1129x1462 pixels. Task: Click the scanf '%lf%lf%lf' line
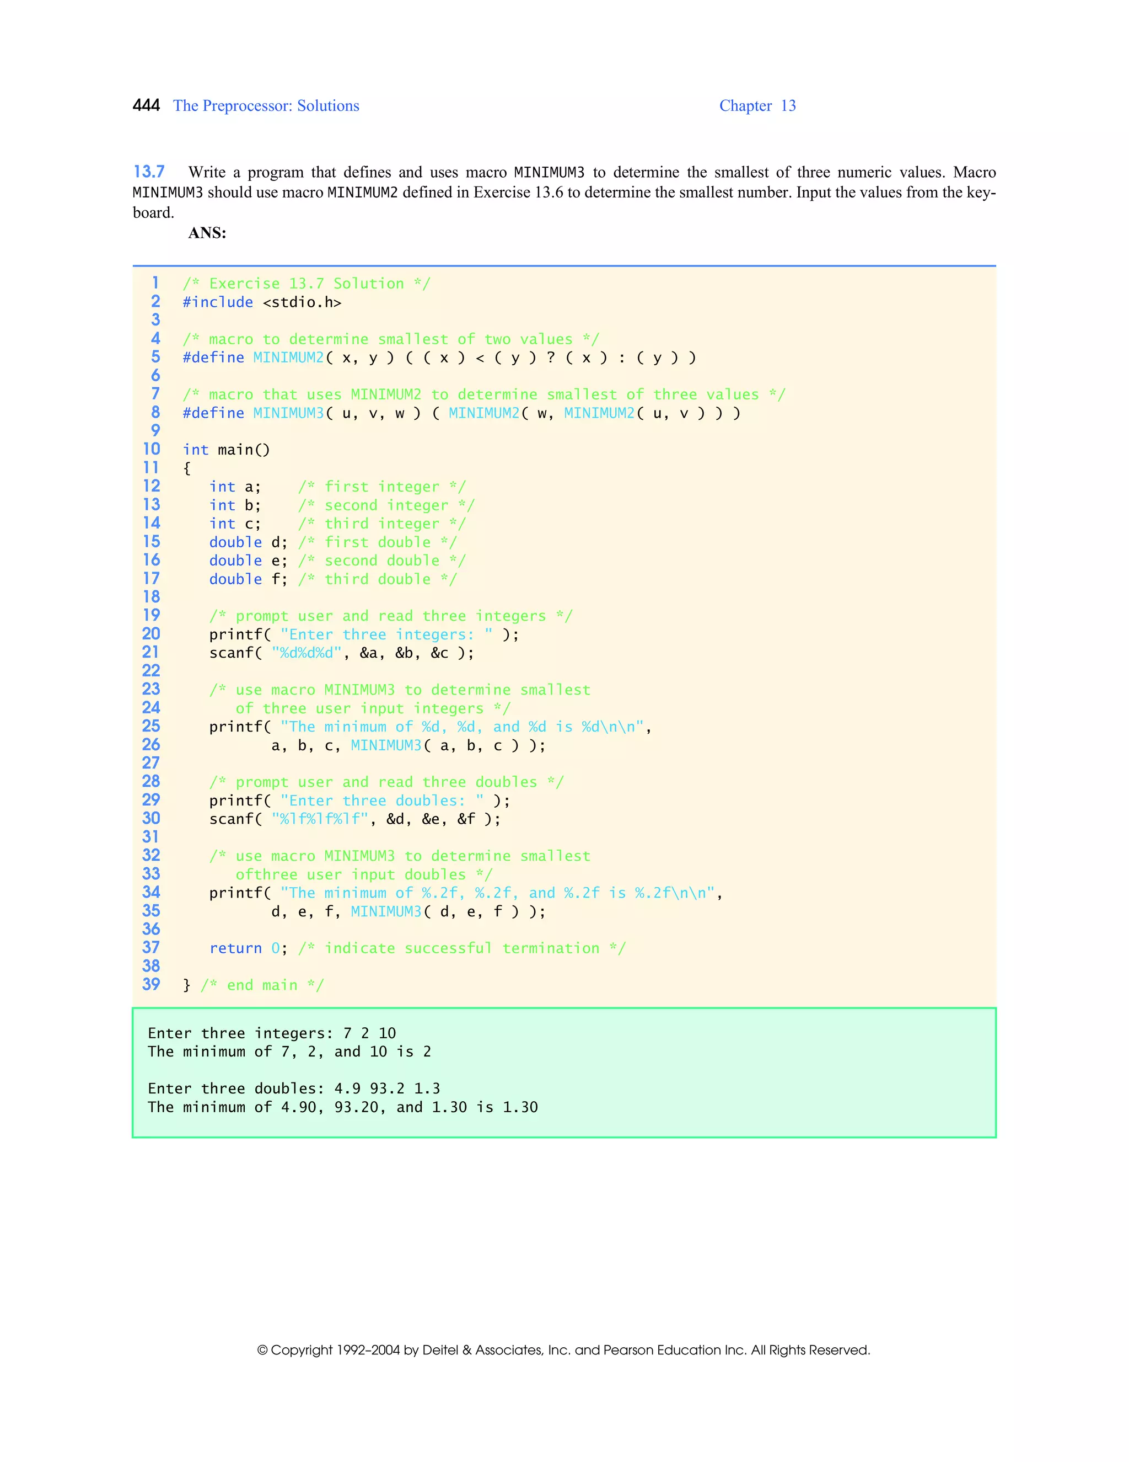pos(355,819)
